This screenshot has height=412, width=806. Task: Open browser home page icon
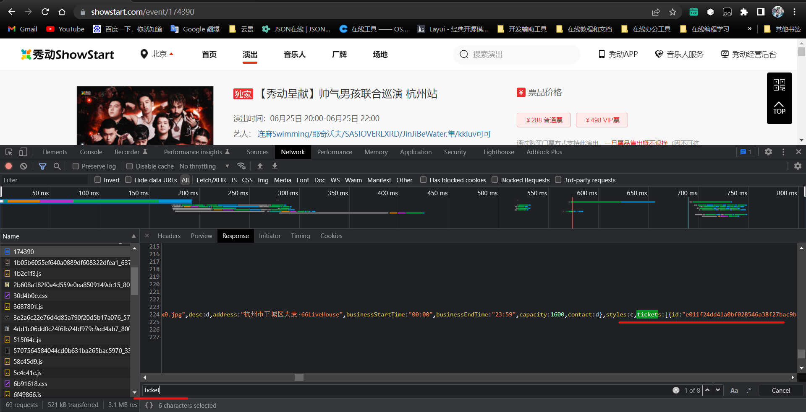pyautogui.click(x=62, y=12)
